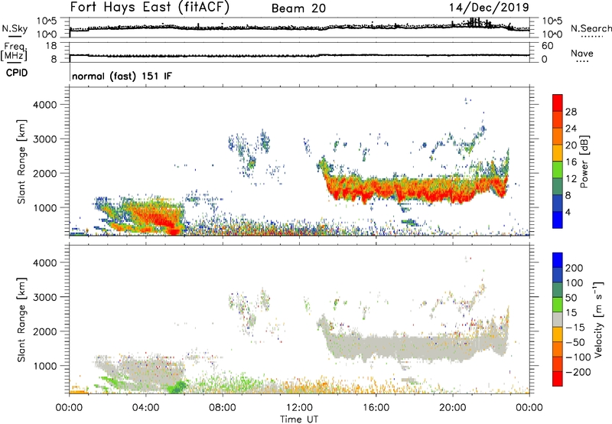
Task: Select the "normal (fast) 151 IF" mode text
Action: coord(122,76)
